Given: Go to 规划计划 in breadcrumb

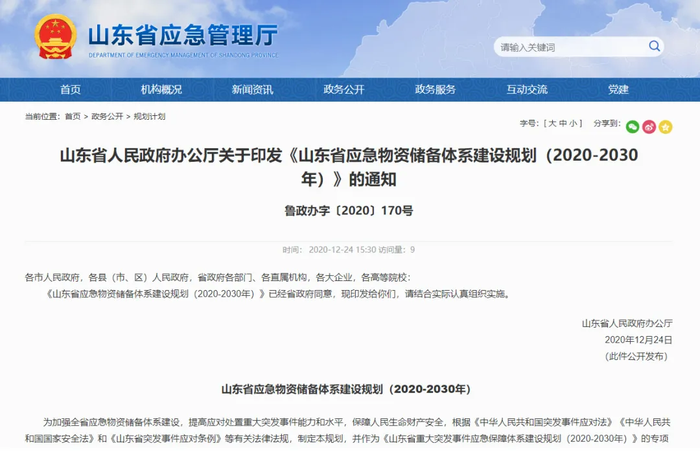Looking at the screenshot, I should coord(150,117).
